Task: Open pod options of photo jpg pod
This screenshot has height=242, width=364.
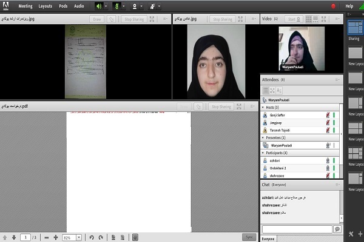Action: tap(254, 19)
